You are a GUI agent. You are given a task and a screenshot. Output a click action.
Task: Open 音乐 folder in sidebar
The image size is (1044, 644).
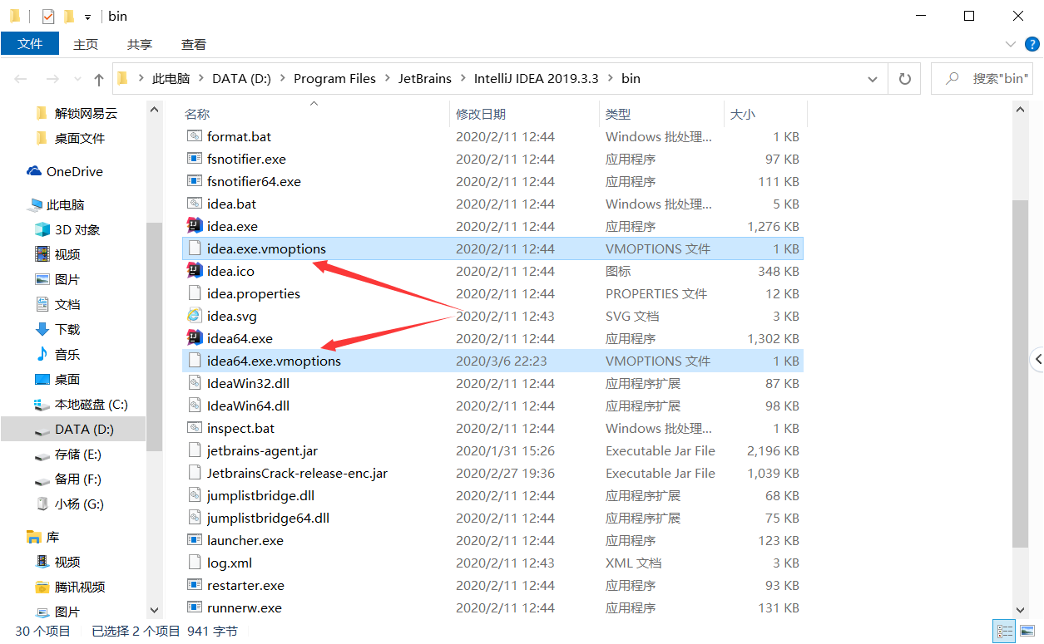click(57, 354)
